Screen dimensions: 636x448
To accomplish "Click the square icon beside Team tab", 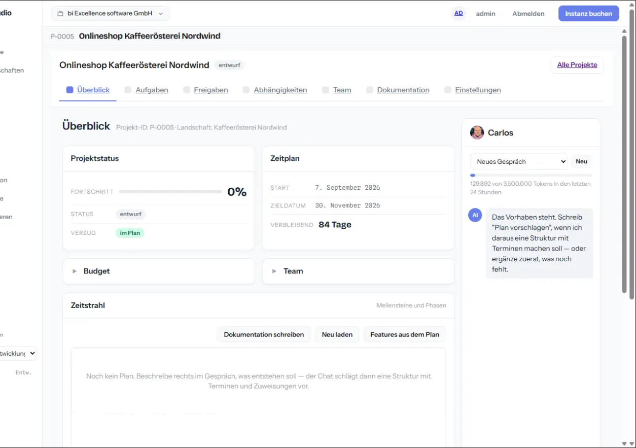I will pyautogui.click(x=326, y=90).
